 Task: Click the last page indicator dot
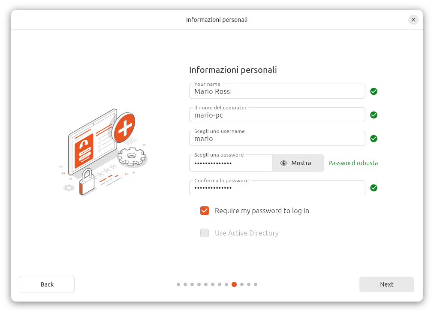(256, 284)
